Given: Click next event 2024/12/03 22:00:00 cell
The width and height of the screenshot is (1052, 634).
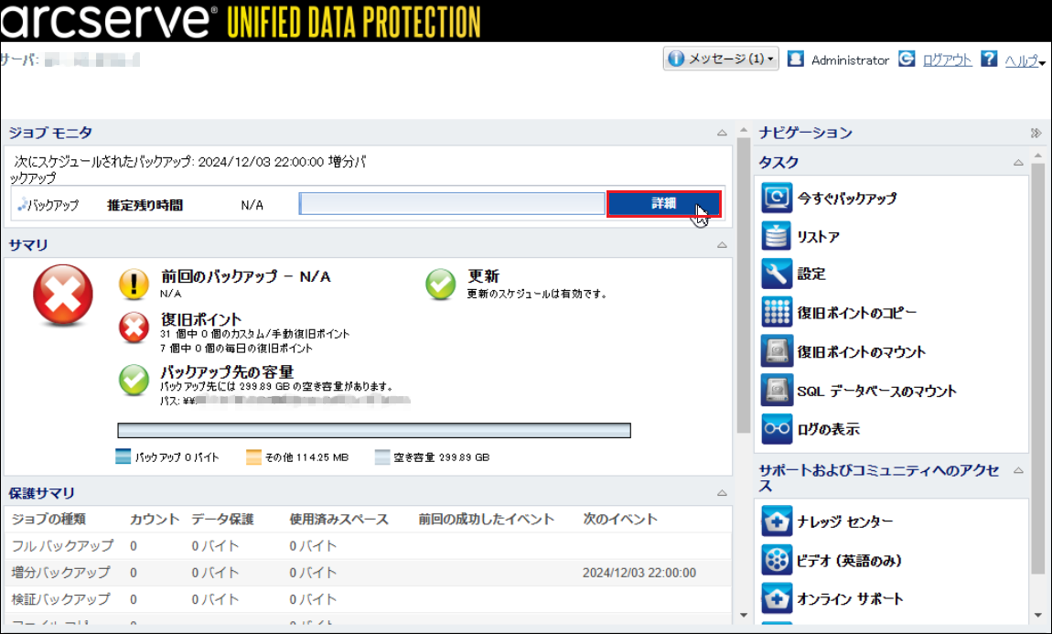Looking at the screenshot, I should click(639, 573).
